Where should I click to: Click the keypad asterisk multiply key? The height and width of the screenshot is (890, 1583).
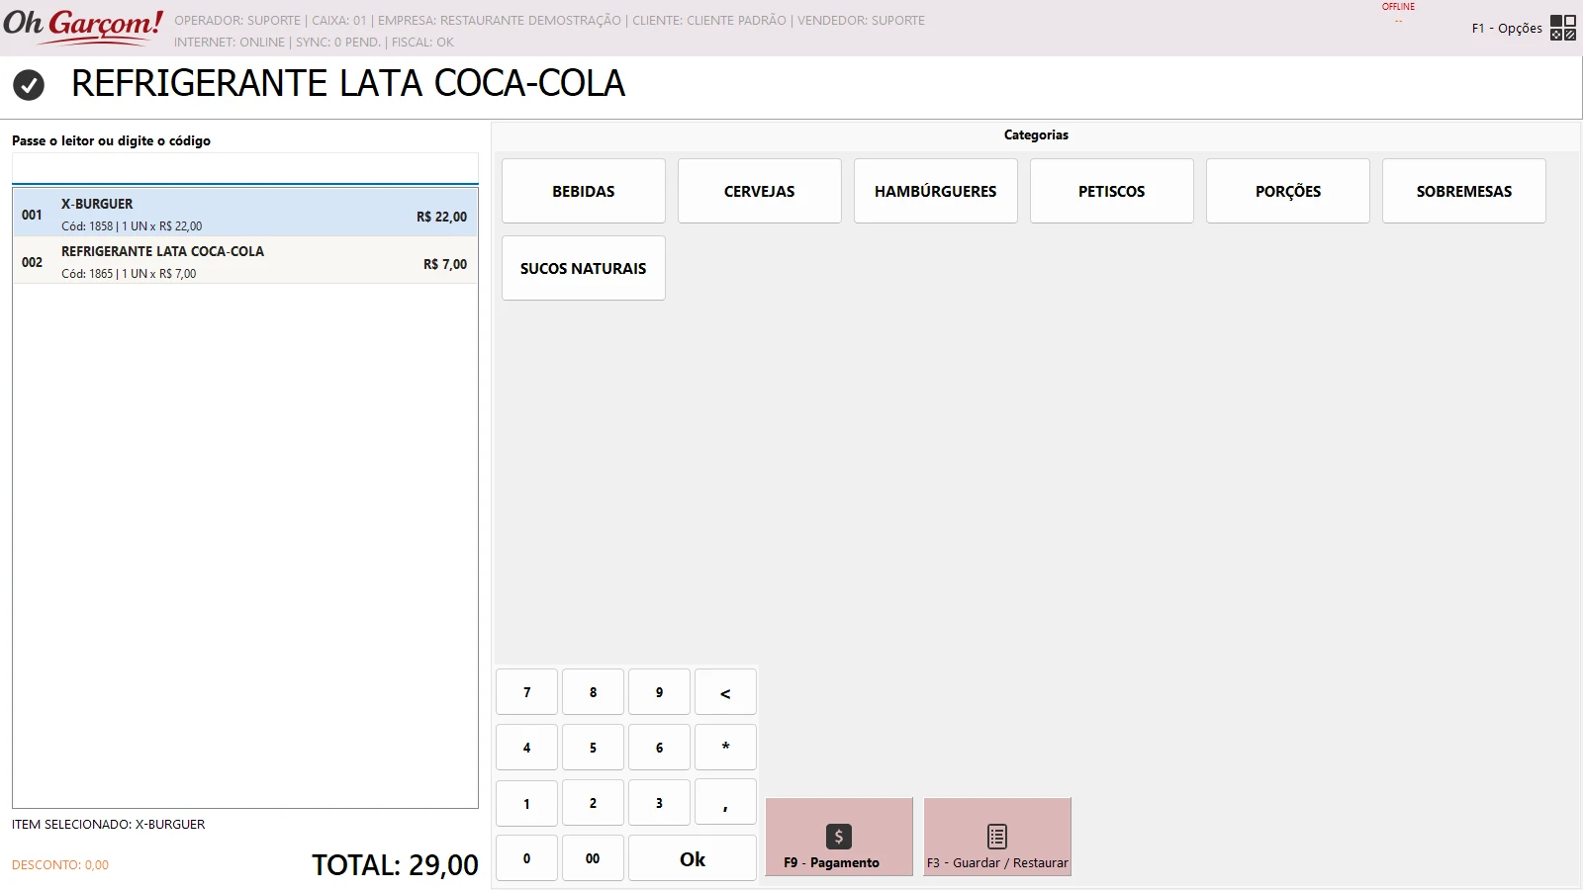pyautogui.click(x=725, y=748)
